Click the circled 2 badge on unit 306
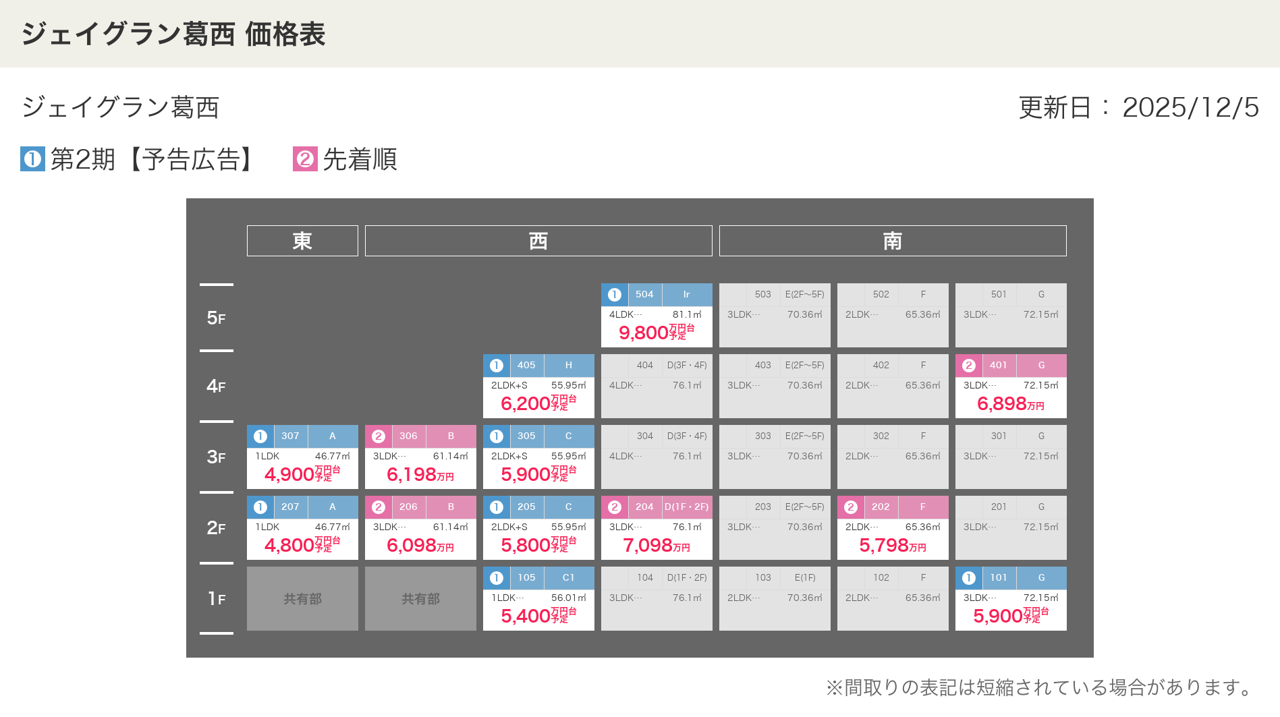This screenshot has width=1280, height=717. (378, 436)
